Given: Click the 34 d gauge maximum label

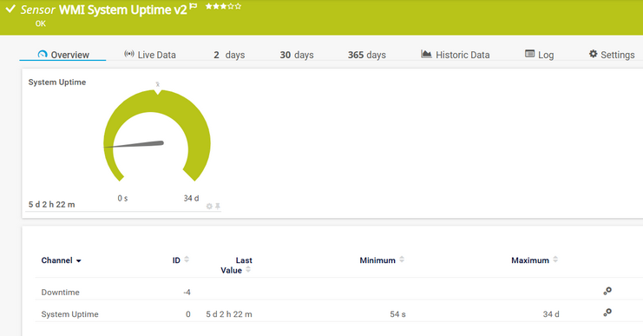Looking at the screenshot, I should (191, 198).
